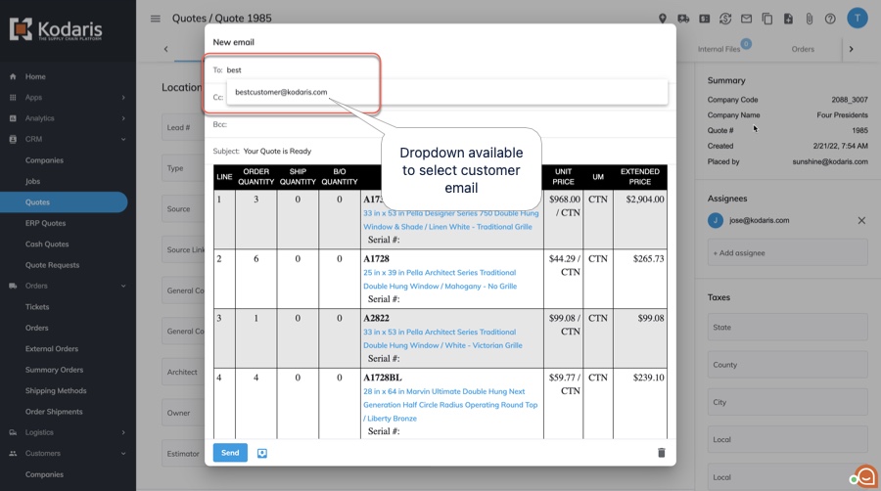Open the chat support bubble icon

click(865, 476)
